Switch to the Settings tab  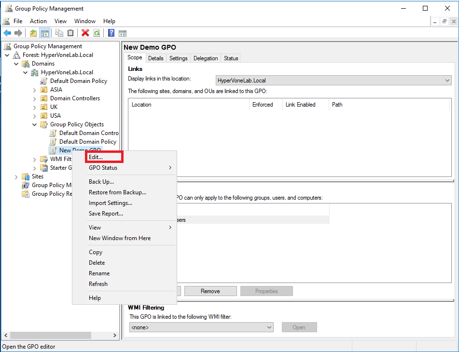click(178, 58)
